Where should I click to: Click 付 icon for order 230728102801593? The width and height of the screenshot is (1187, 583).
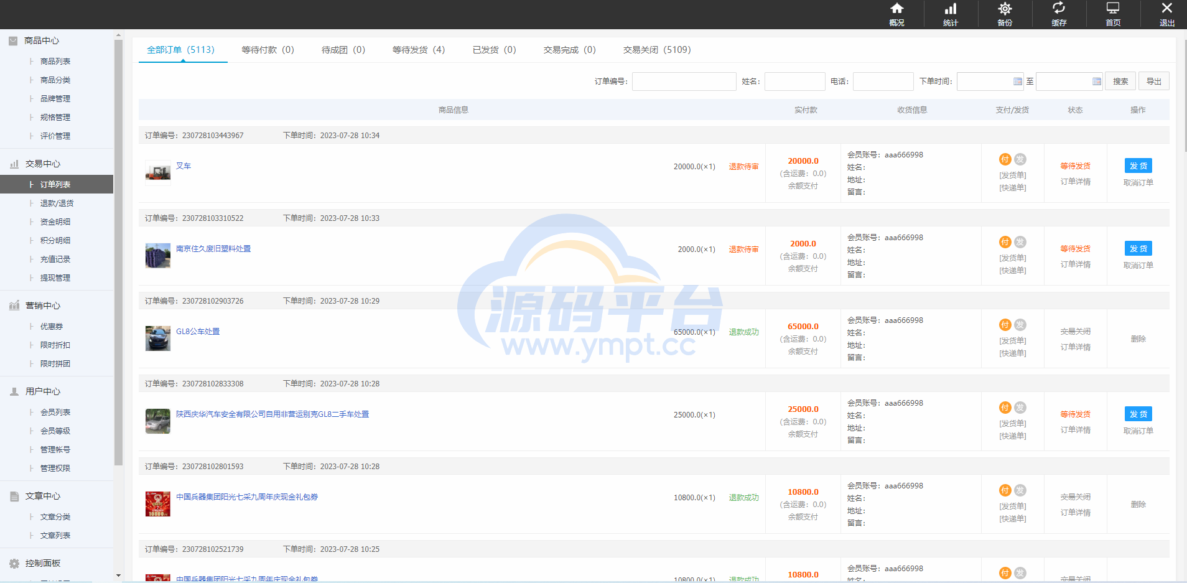pos(1005,490)
